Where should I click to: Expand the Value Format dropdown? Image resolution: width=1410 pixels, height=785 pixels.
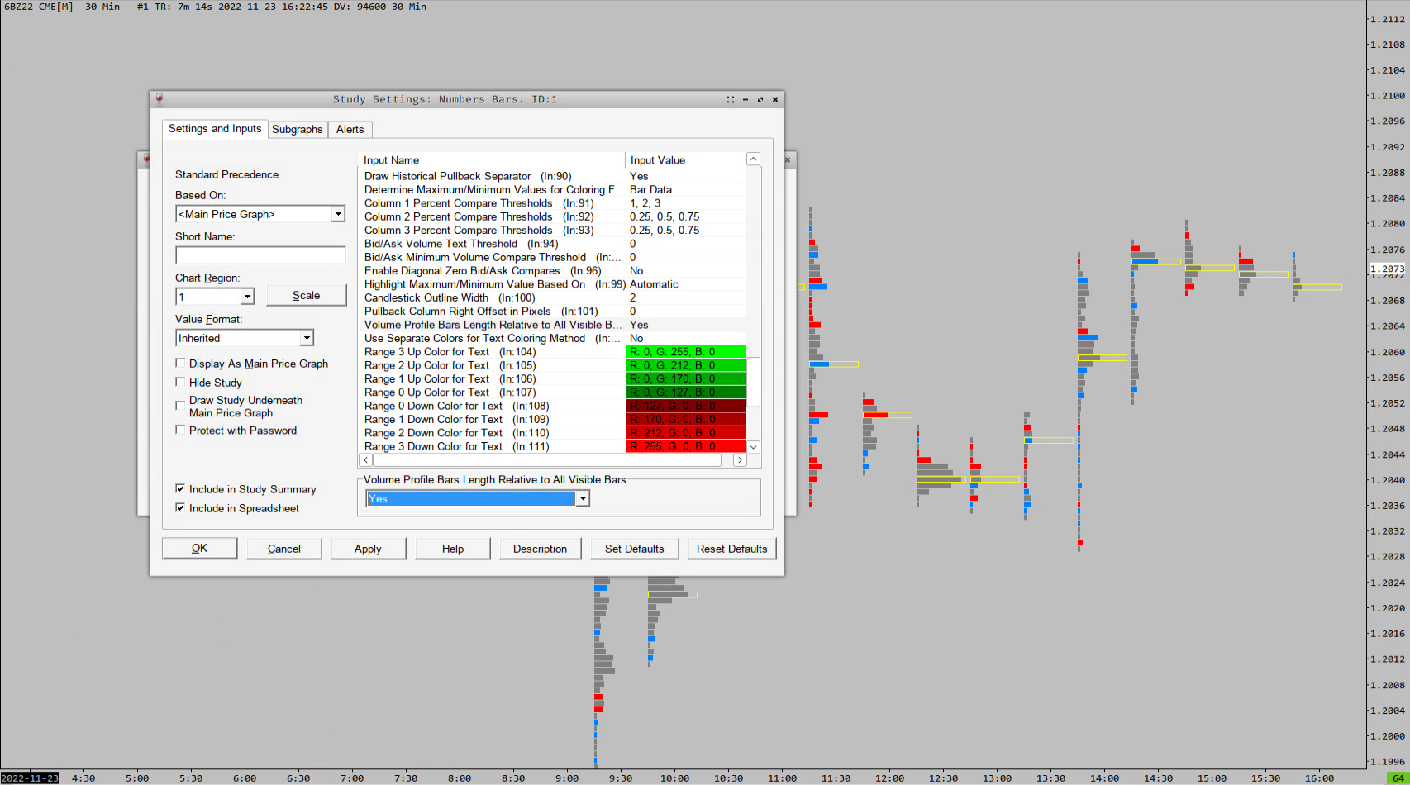pos(307,338)
